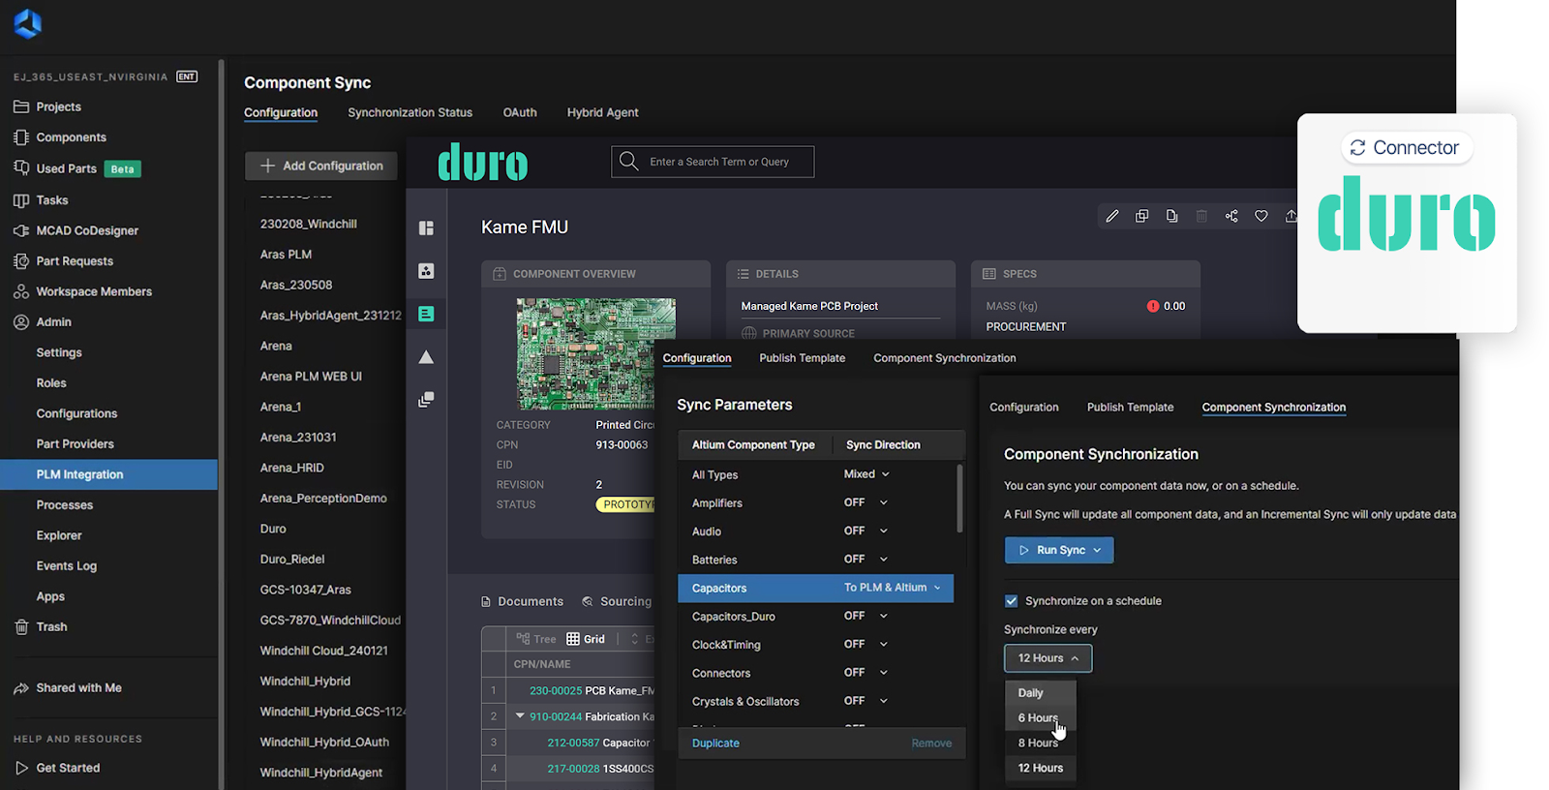Click the Duplicate link under Sync Parameters
The width and height of the screenshot is (1549, 790).
[715, 744]
